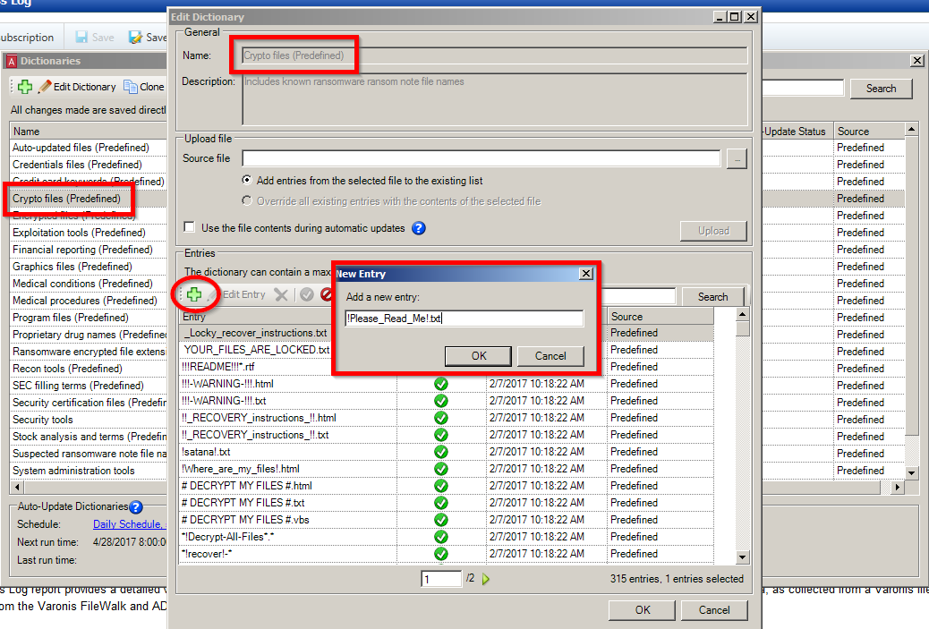This screenshot has height=629, width=929.
Task: Enable 'Use the file contents during automatic updates'
Action: click(189, 228)
